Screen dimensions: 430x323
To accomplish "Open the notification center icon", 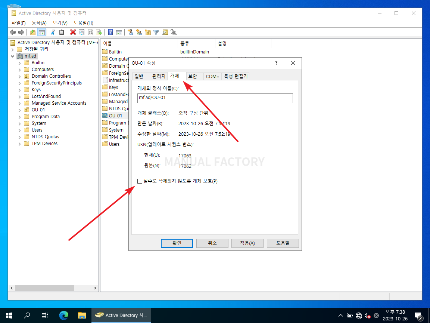I will pyautogui.click(x=418, y=316).
